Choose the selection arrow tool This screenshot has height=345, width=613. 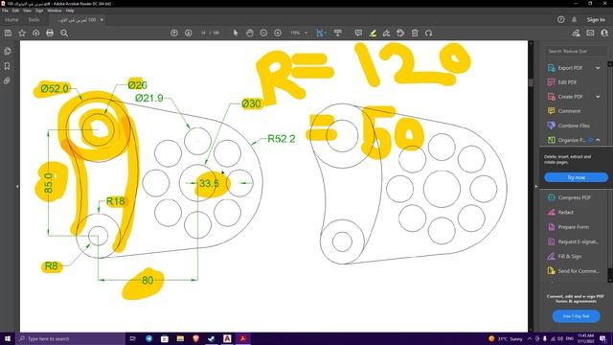coord(236,34)
